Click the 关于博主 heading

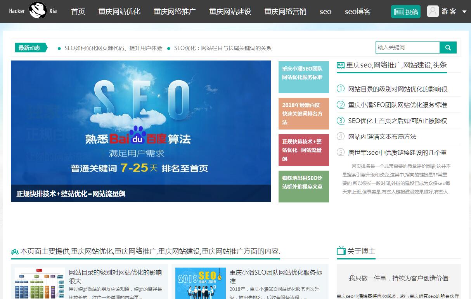point(361,251)
